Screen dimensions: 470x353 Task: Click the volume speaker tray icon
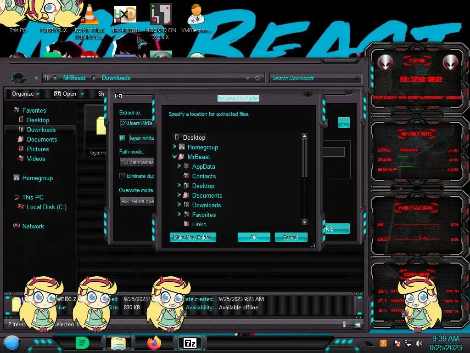419,343
